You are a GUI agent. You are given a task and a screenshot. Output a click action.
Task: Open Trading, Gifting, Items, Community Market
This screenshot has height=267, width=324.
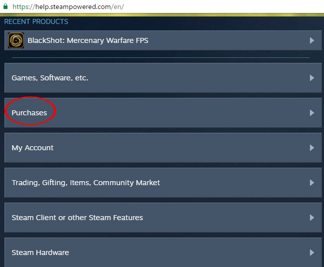pyautogui.click(x=86, y=183)
